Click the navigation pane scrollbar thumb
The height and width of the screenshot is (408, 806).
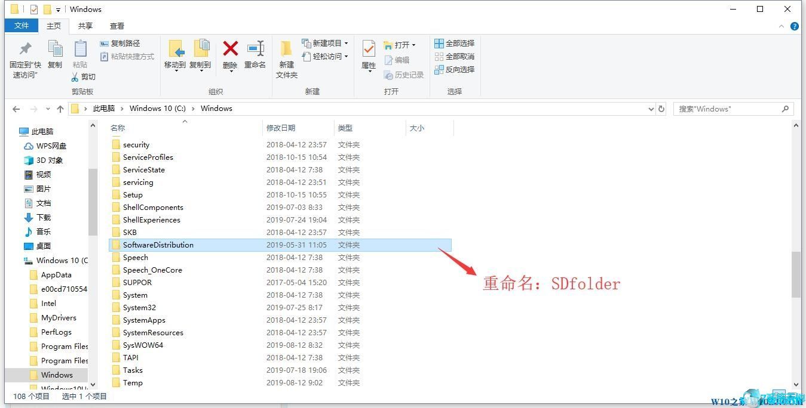click(x=93, y=202)
